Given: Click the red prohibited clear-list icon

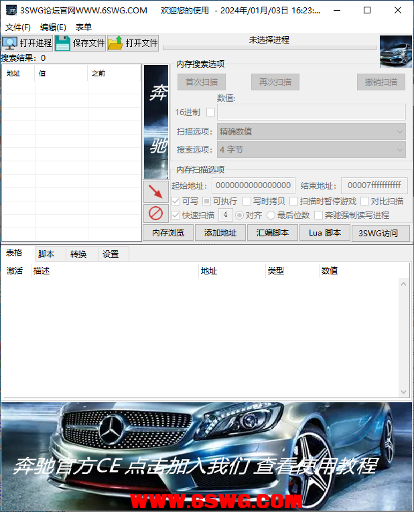Looking at the screenshot, I should pos(156,214).
